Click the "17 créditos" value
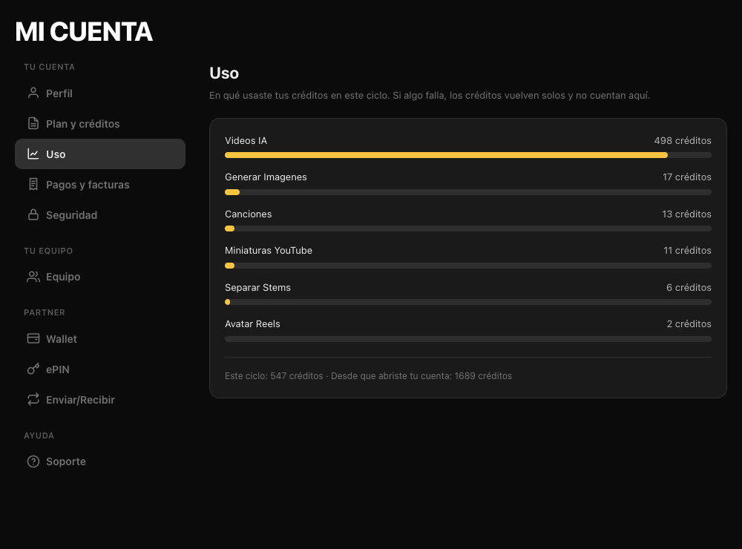Viewport: 742px width, 549px height. click(686, 177)
